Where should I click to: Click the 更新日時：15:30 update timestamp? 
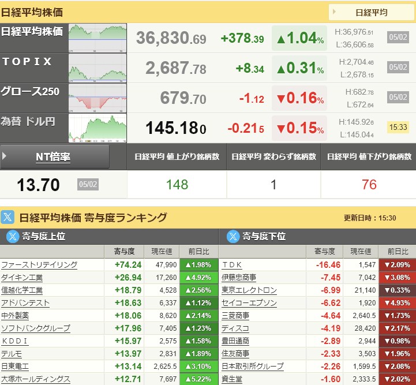[370, 218]
